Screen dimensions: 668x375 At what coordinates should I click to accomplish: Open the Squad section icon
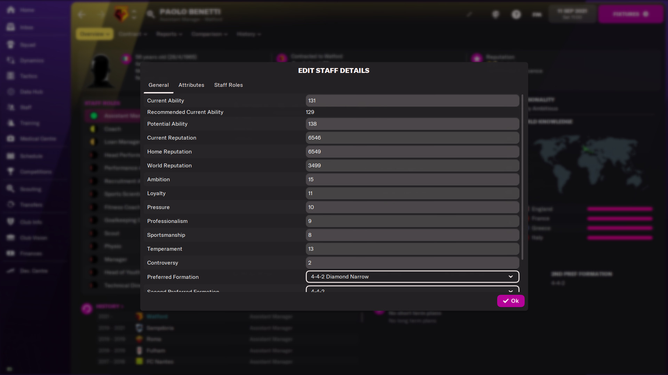(11, 44)
